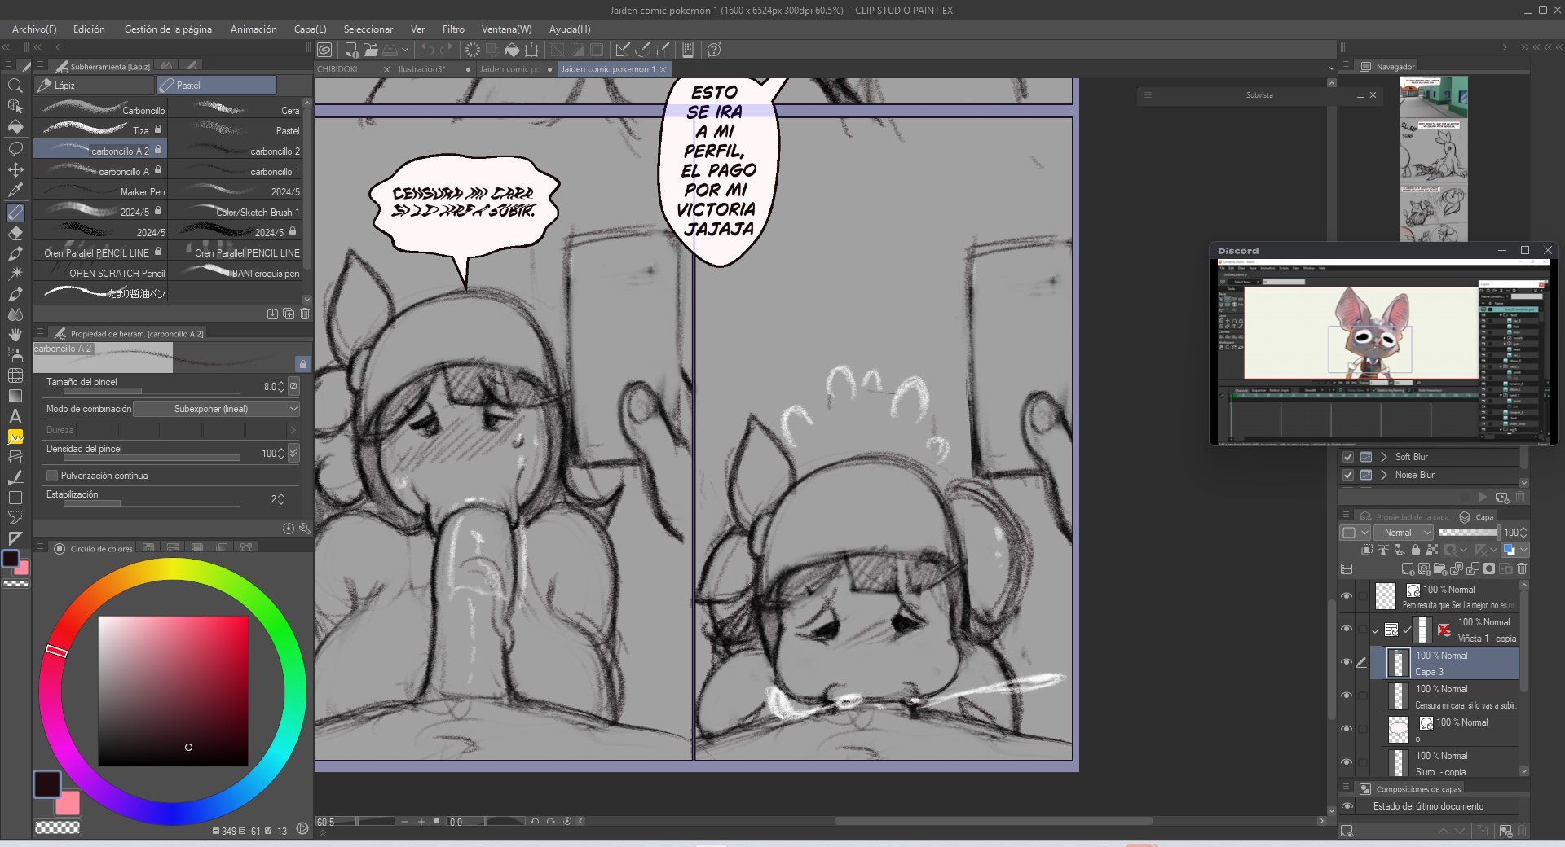The width and height of the screenshot is (1565, 847).
Task: Choose the BANI croquis pen brush
Action: click(x=236, y=273)
